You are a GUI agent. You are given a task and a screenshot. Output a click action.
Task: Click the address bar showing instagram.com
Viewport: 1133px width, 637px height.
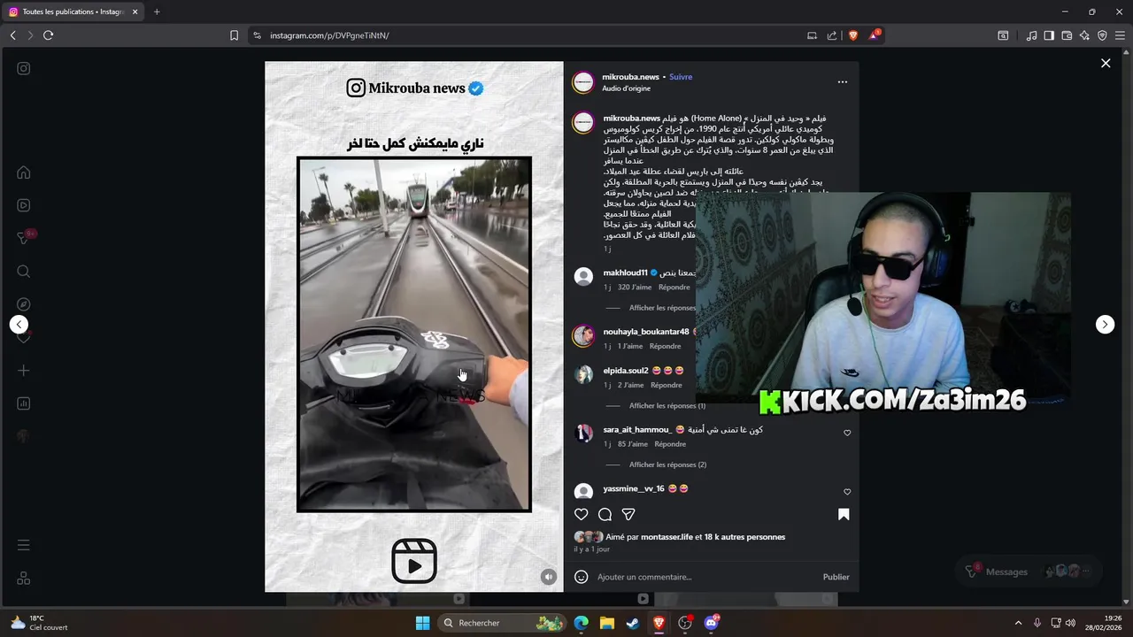[531, 35]
